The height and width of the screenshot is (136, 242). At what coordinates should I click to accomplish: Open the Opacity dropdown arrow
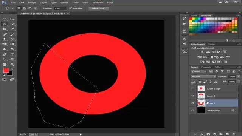click(239, 76)
